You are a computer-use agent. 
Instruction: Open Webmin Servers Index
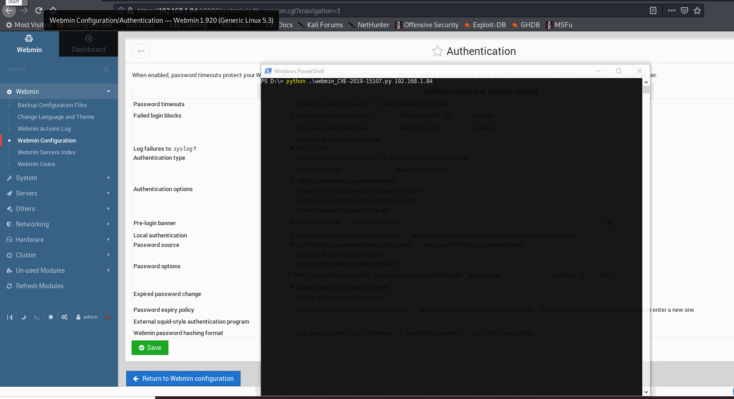pos(46,152)
